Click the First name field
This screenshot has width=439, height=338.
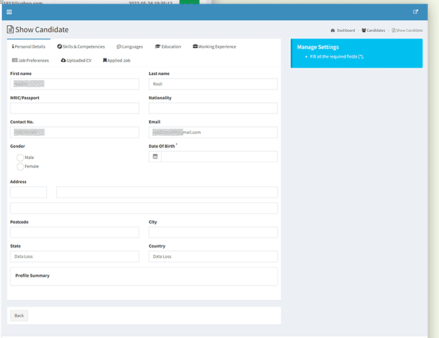tap(75, 84)
